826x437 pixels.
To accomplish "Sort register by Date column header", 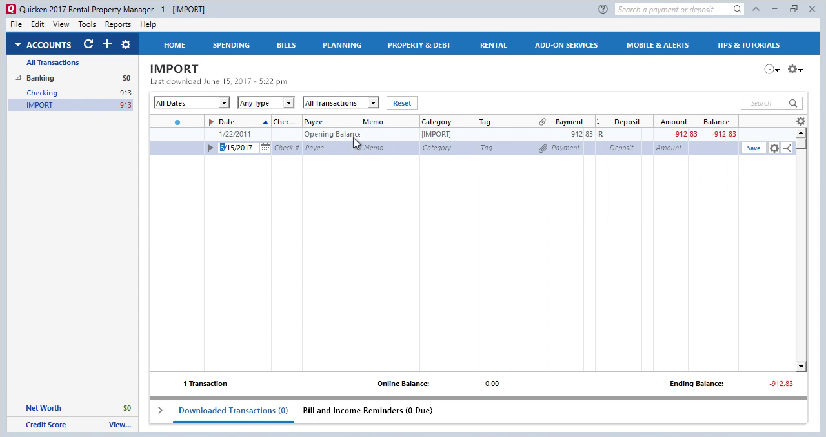I will click(243, 122).
